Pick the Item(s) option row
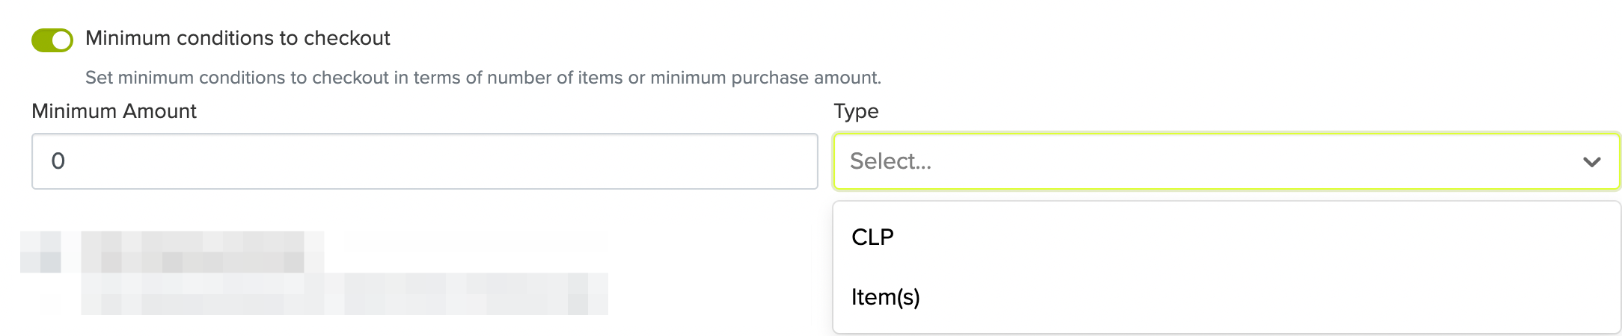The height and width of the screenshot is (336, 1622). [x=1225, y=297]
